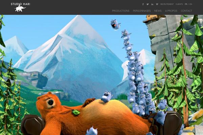Open the Twitter profile icon
Screen dimensions: 203x135
tap(148, 4)
